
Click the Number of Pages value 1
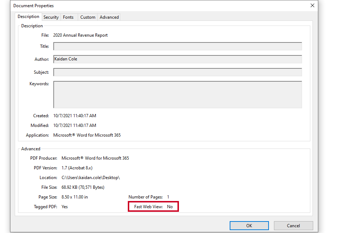click(x=168, y=197)
